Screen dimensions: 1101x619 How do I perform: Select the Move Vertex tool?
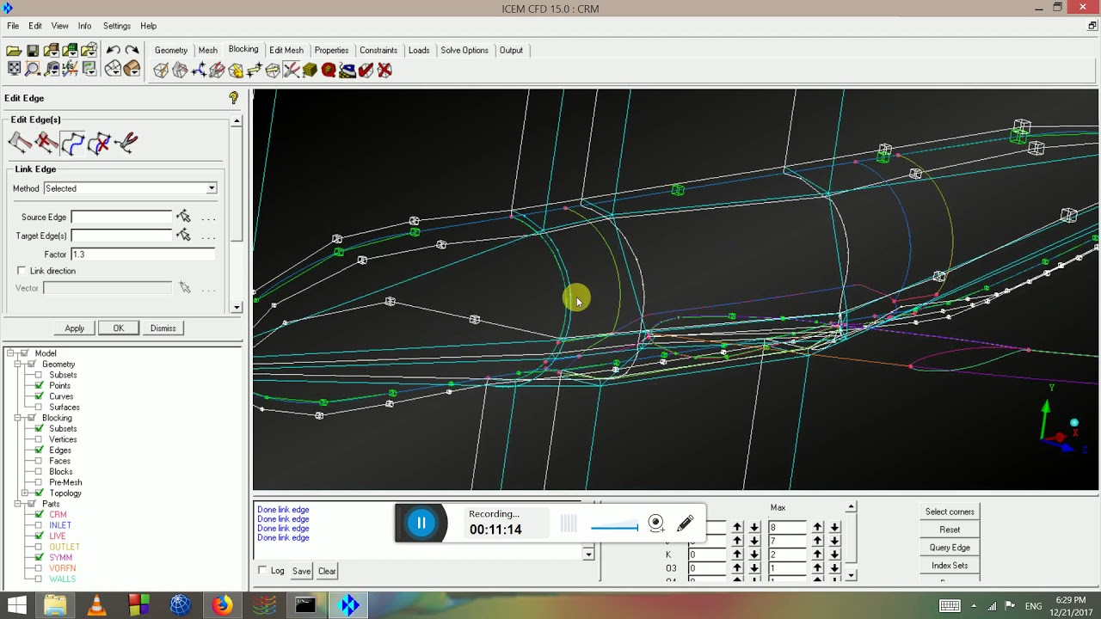255,70
